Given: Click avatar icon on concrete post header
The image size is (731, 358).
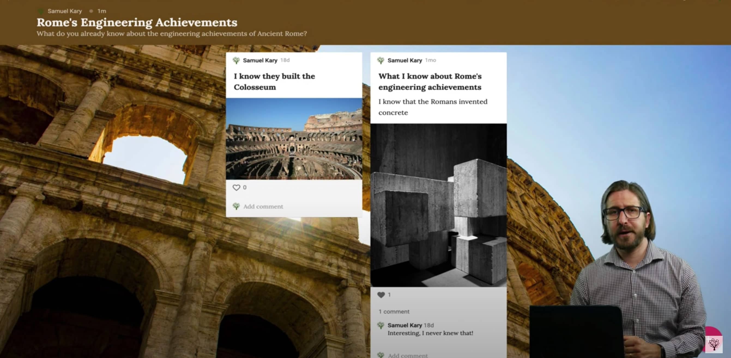Looking at the screenshot, I should 380,60.
